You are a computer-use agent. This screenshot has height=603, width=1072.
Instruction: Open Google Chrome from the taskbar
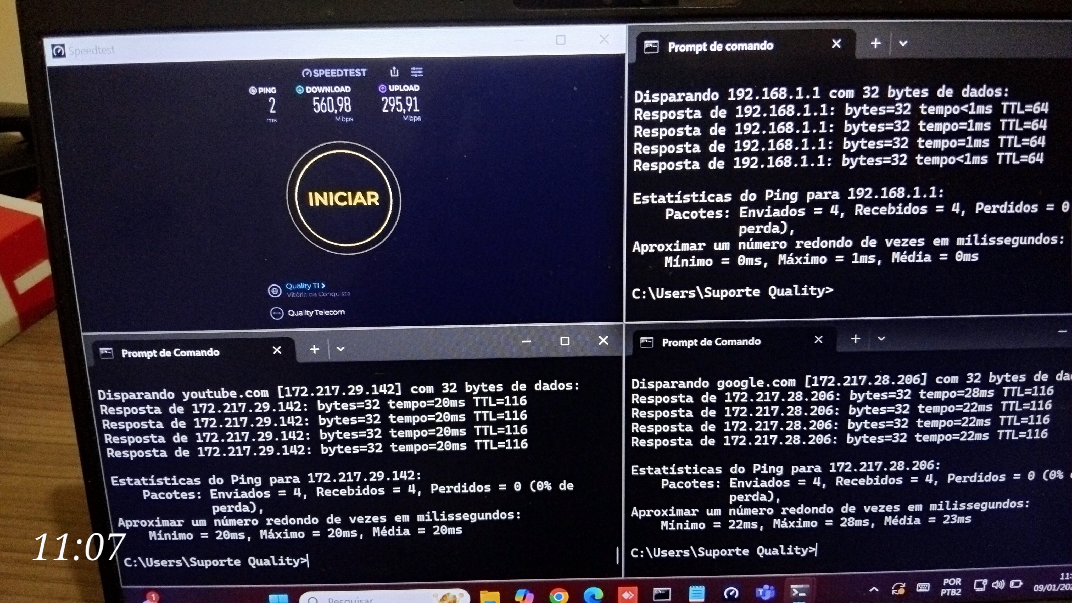[x=559, y=596]
